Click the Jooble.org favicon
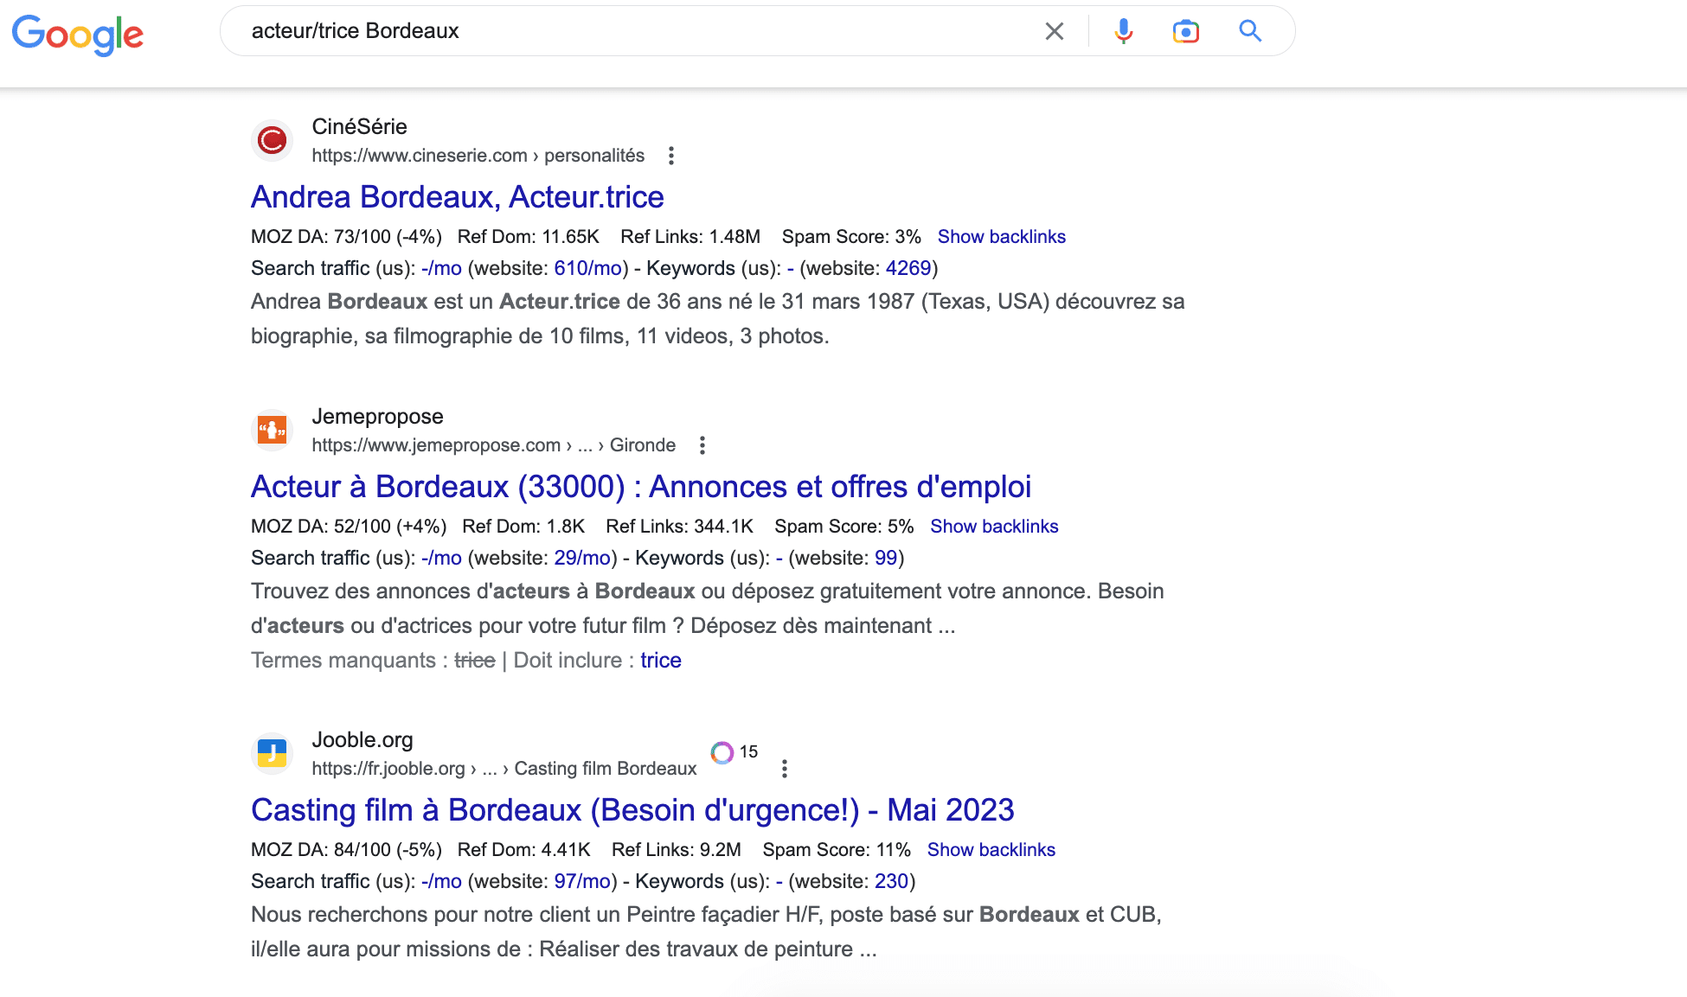This screenshot has width=1687, height=997. tap(273, 753)
